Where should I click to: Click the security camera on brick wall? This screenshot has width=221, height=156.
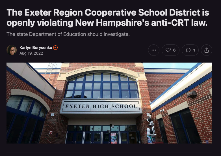pos(162,111)
